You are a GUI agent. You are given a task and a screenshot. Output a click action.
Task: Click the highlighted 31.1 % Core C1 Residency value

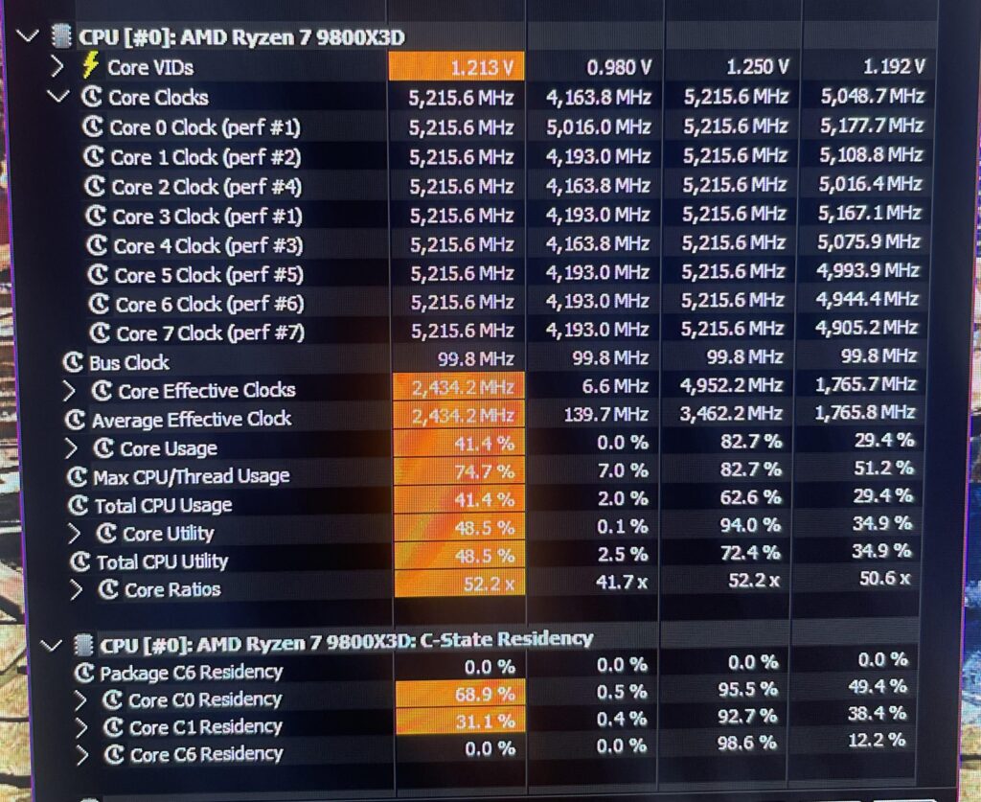(x=461, y=722)
